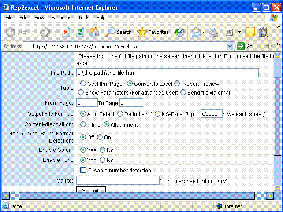Click the page scroll up arrow
Screen dimensions: 283x212
point(277,56)
